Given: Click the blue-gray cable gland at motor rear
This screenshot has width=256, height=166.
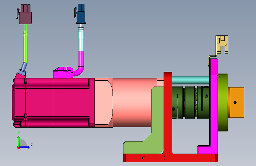Looking at the screenshot, I should (x=23, y=69).
